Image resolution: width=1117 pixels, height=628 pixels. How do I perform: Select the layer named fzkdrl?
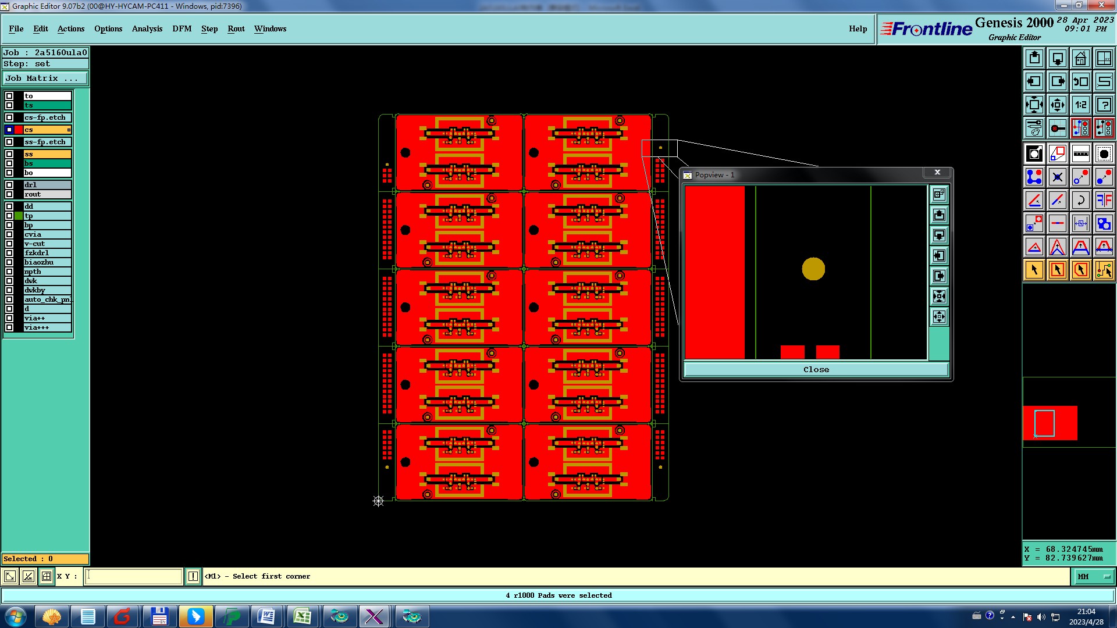pos(48,253)
